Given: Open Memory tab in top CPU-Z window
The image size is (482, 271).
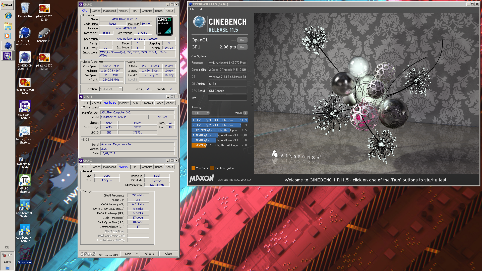Looking at the screenshot, I should (124, 11).
